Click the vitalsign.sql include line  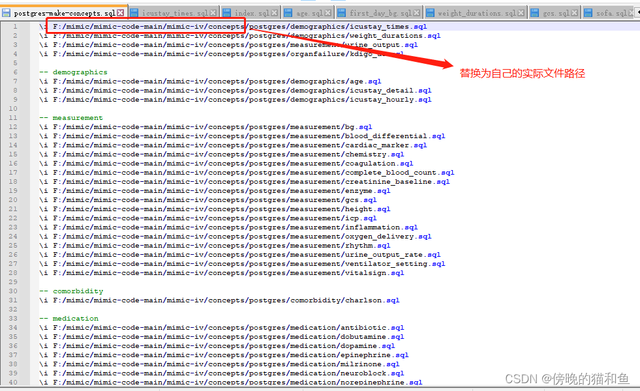(222, 273)
